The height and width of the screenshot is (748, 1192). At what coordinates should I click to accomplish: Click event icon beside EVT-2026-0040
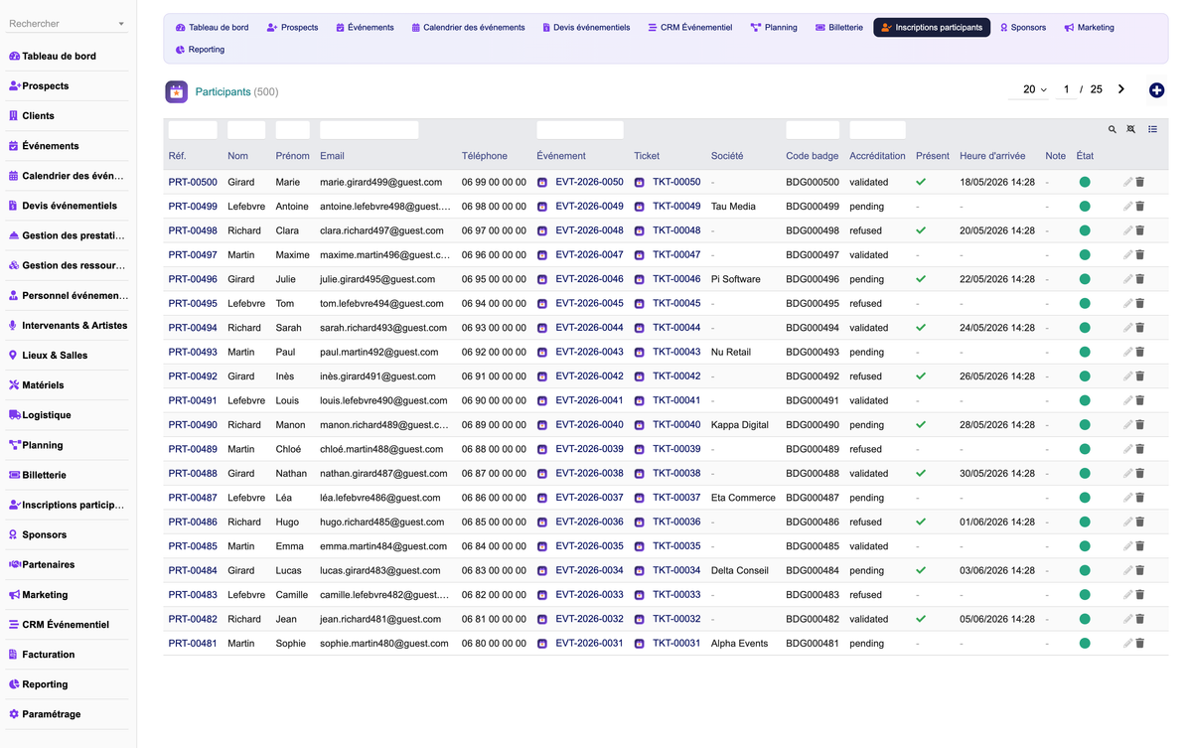[542, 425]
